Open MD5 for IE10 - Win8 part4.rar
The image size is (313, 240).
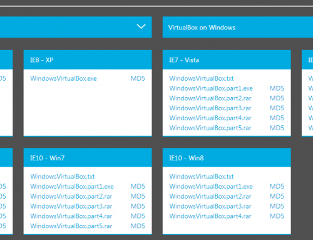[x=277, y=216]
